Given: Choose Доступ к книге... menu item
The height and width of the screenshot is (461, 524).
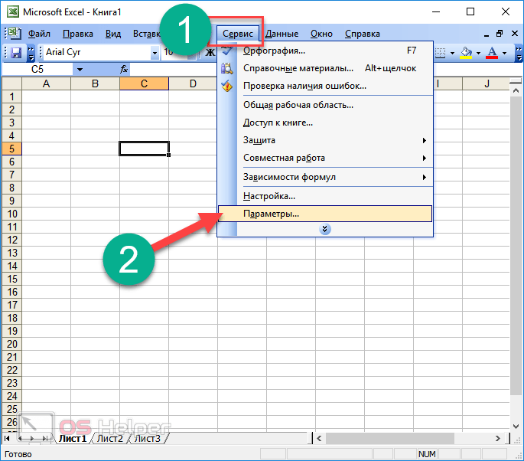Looking at the screenshot, I should tap(325, 123).
